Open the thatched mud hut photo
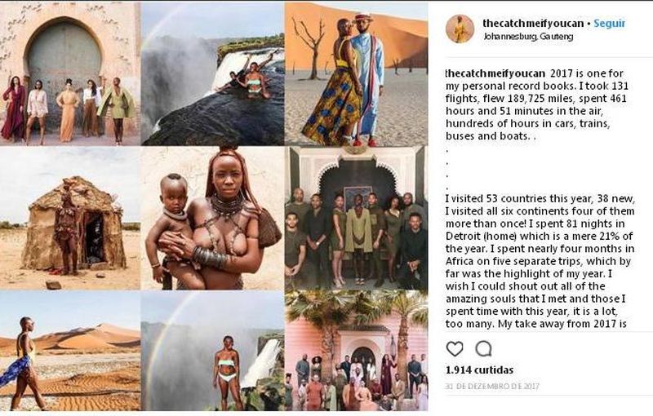This screenshot has height=416, width=653. point(69,219)
